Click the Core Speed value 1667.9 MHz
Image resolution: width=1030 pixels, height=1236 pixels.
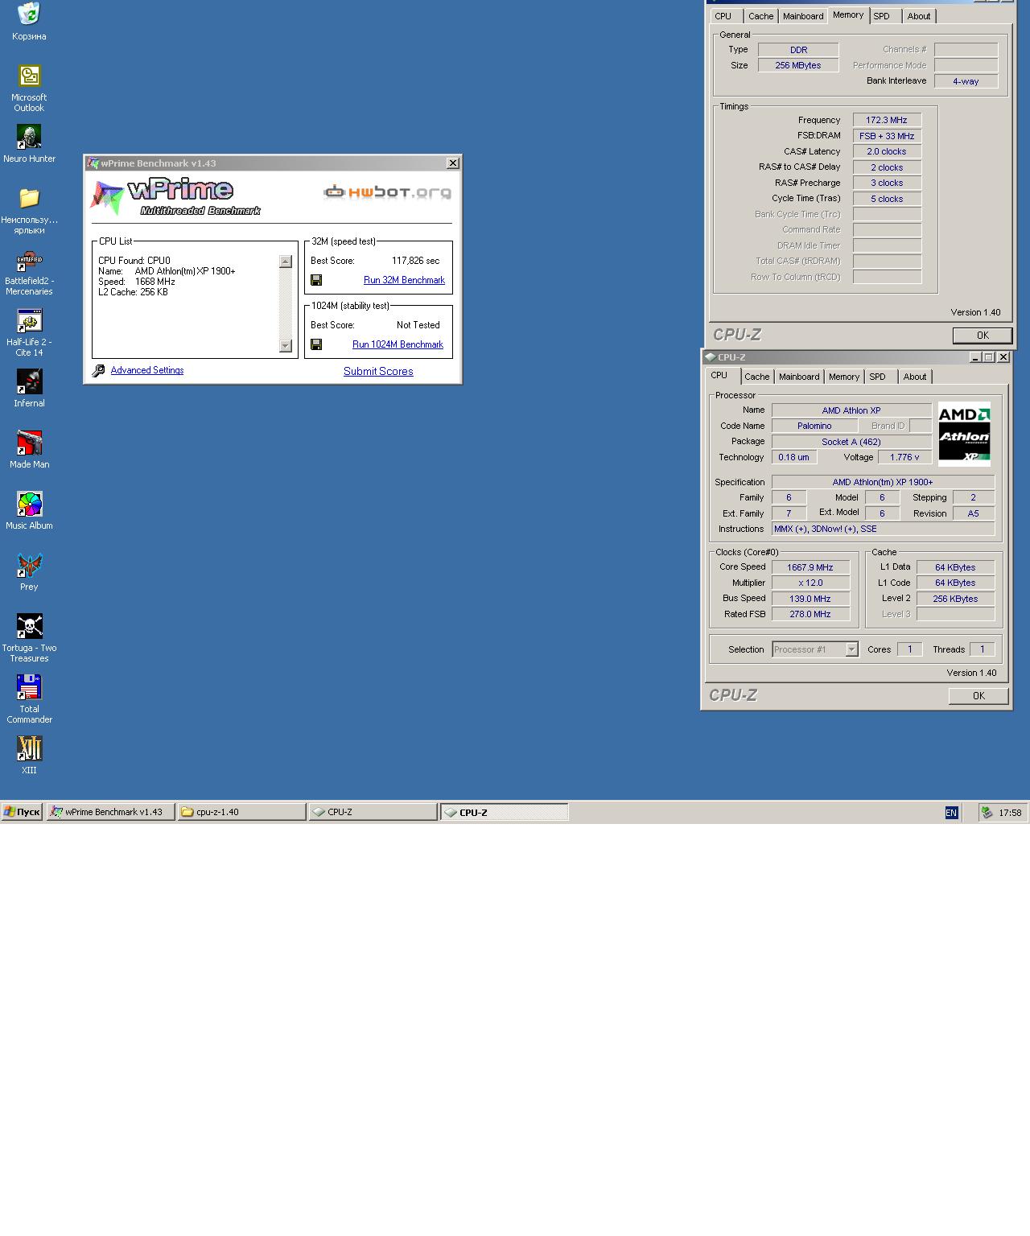810,567
